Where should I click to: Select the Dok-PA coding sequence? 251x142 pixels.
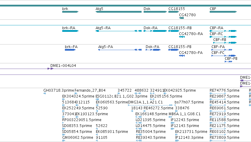153,50
